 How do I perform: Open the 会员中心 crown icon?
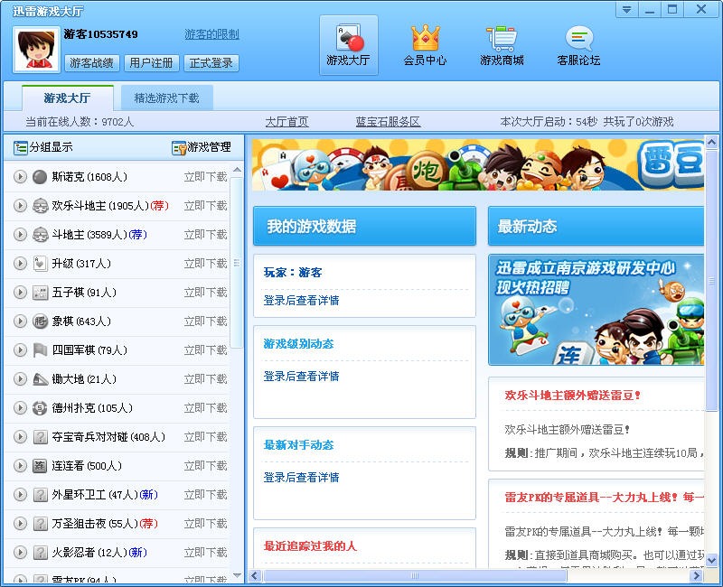click(x=425, y=45)
